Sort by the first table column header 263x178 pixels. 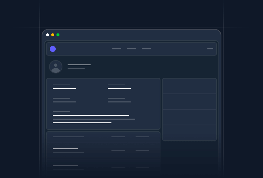click(x=68, y=137)
